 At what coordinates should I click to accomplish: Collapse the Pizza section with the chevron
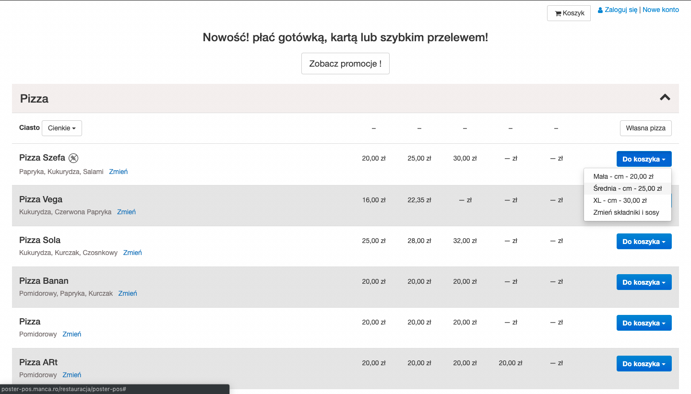pos(665,97)
